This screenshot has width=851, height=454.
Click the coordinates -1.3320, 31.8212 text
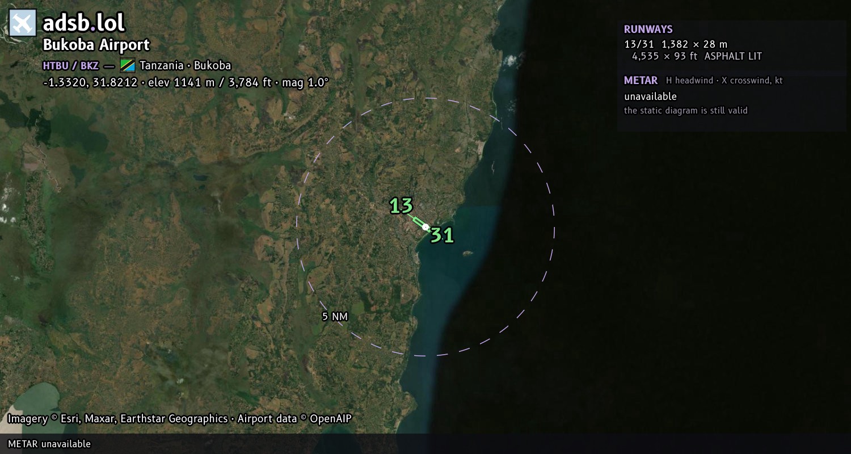coord(90,82)
